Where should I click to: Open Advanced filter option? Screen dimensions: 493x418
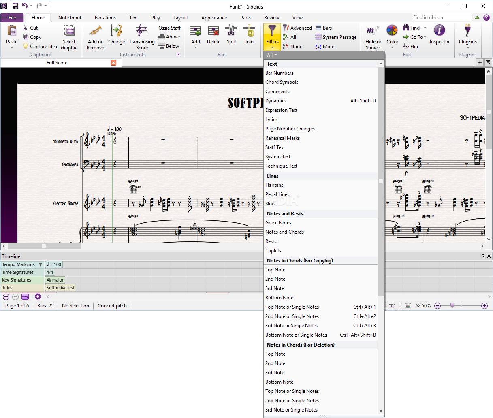[x=297, y=28]
